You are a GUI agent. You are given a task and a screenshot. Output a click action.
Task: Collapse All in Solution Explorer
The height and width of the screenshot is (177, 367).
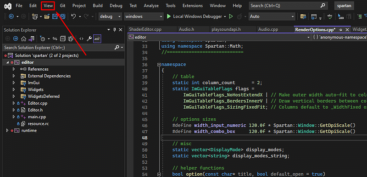(x=63, y=39)
